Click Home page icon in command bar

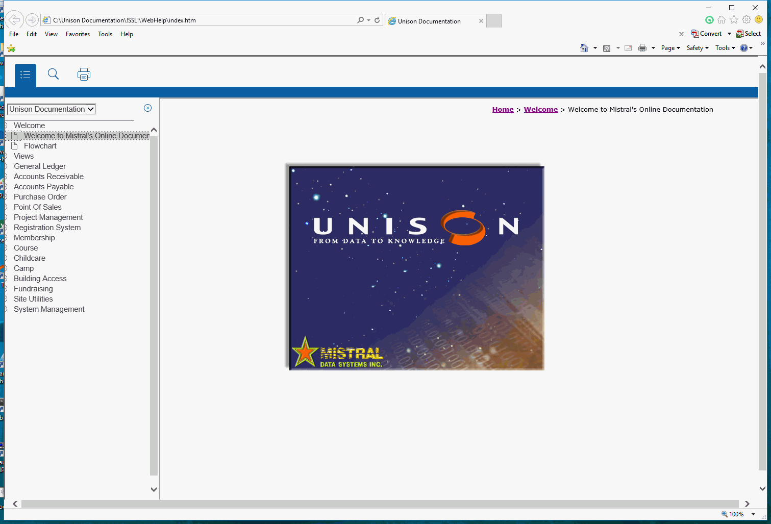[584, 48]
